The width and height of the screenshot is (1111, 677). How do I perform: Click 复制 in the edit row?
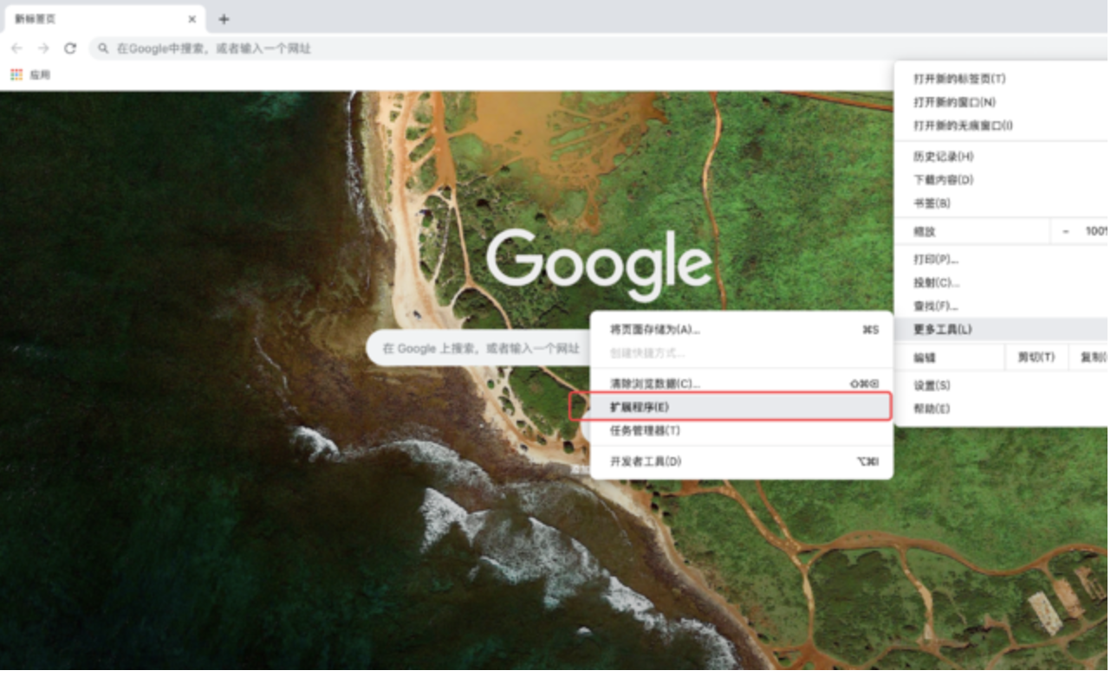(x=1089, y=358)
